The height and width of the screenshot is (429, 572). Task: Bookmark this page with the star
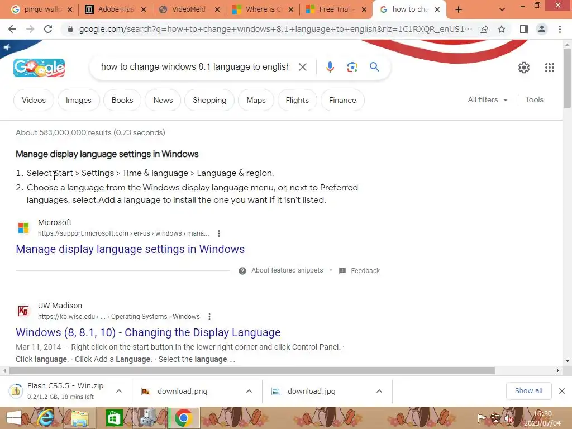[502, 29]
